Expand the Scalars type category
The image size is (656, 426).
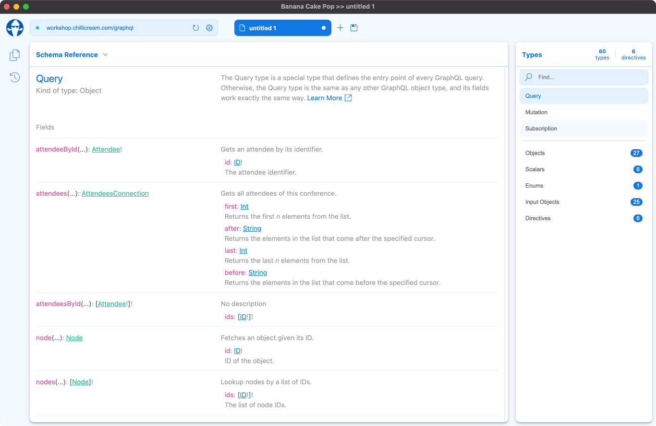[x=583, y=169]
